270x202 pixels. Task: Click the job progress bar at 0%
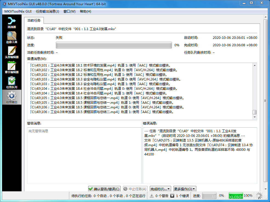click(114, 45)
